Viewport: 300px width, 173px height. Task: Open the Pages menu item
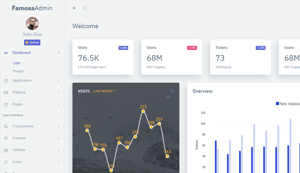(18, 104)
